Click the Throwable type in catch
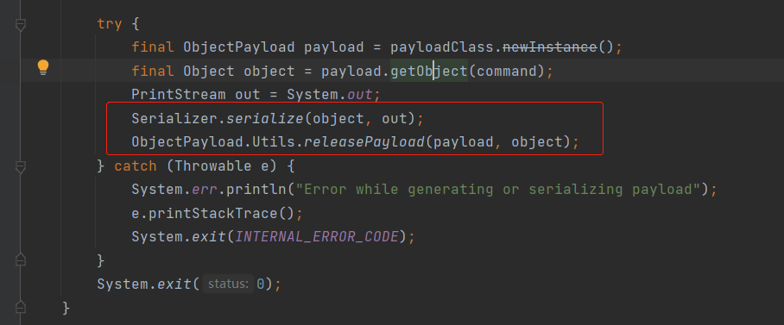 tap(212, 166)
